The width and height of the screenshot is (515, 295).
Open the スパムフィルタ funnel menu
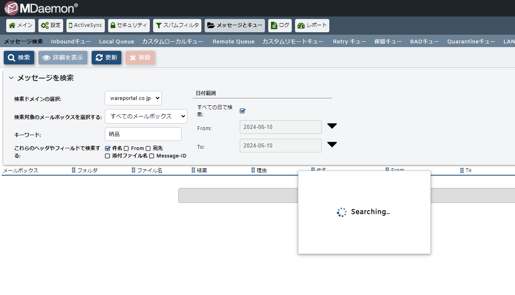pos(177,26)
